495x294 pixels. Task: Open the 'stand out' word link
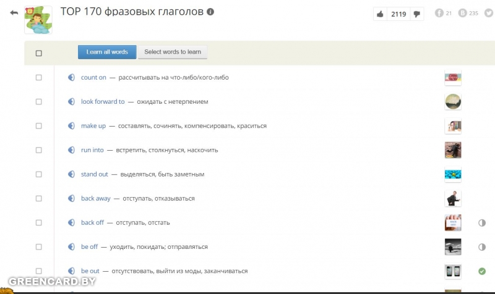pyautogui.click(x=95, y=174)
